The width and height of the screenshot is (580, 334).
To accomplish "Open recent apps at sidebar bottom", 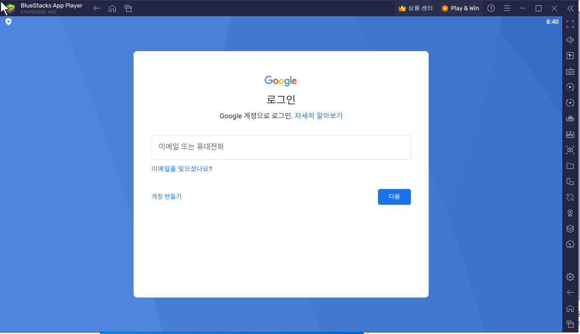I will pos(570,324).
